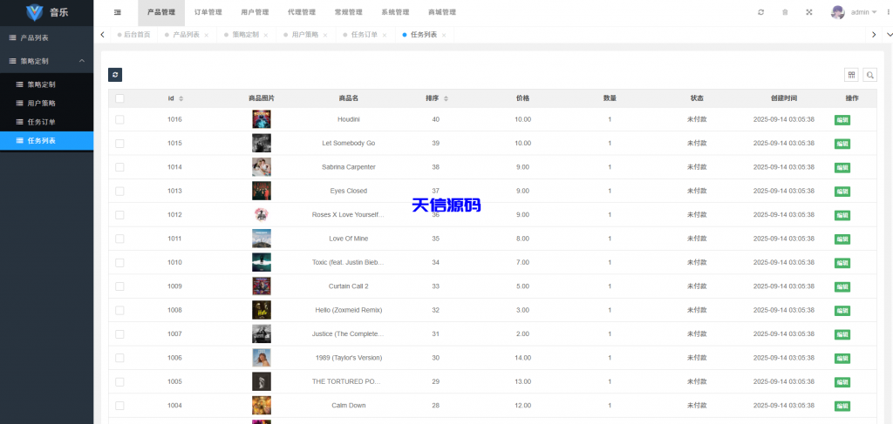Open column display settings icon
893x424 pixels.
point(851,75)
